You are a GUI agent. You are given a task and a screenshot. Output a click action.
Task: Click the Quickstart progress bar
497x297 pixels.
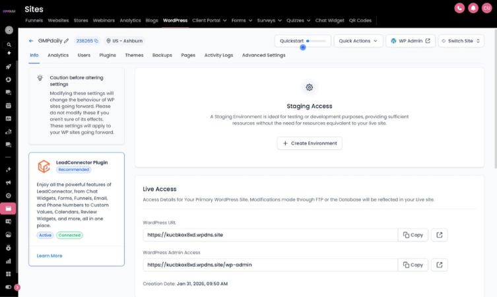317,41
